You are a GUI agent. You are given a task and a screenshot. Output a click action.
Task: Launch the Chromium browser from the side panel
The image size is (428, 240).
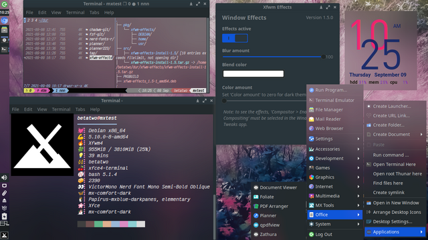5,21
